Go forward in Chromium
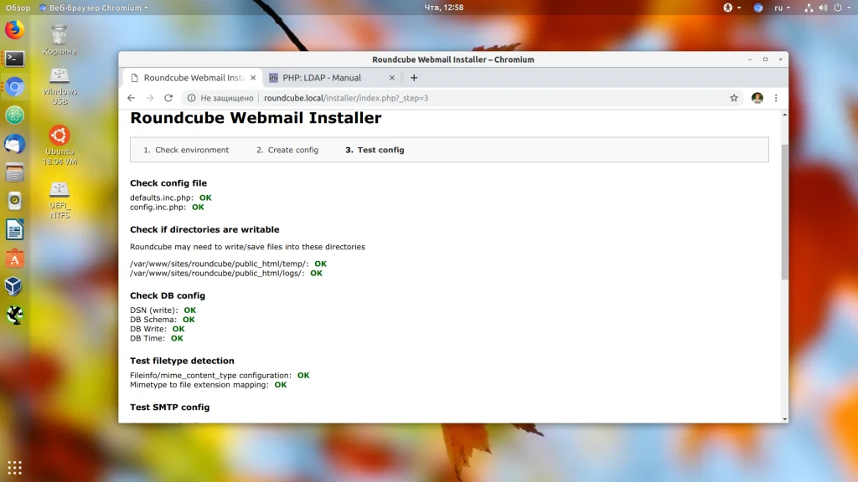The width and height of the screenshot is (858, 482). pos(150,98)
